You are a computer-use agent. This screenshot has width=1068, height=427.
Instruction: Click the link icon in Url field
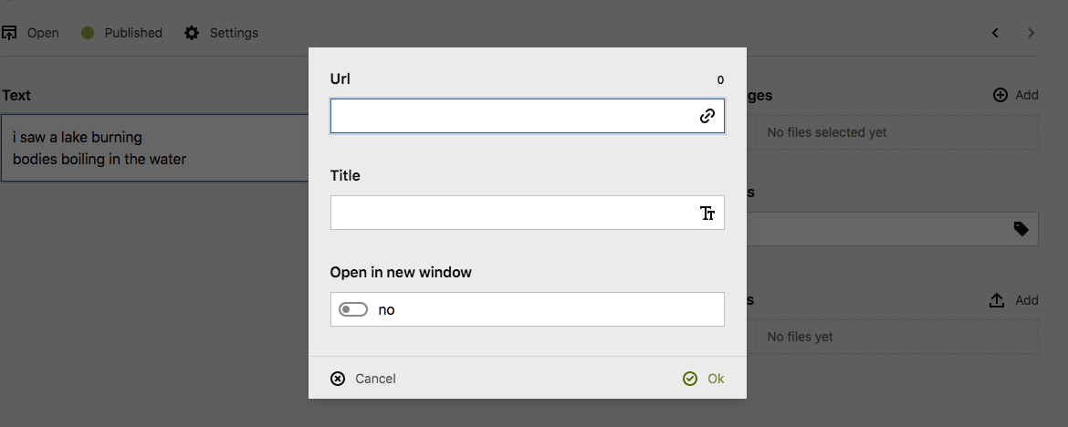(707, 117)
